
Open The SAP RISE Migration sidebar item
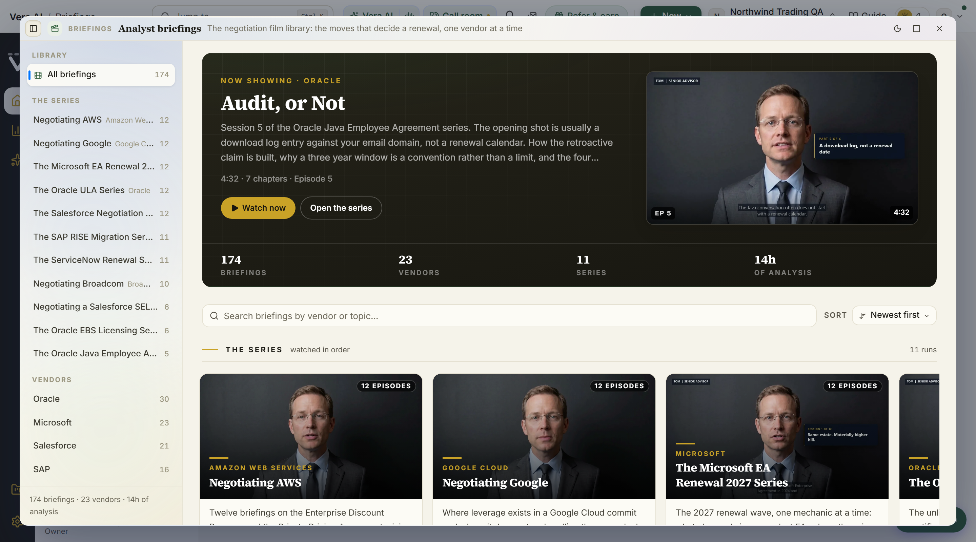pyautogui.click(x=101, y=237)
